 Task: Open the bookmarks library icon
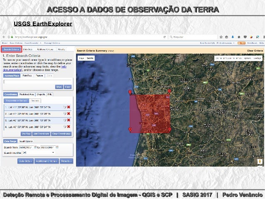click(227, 37)
